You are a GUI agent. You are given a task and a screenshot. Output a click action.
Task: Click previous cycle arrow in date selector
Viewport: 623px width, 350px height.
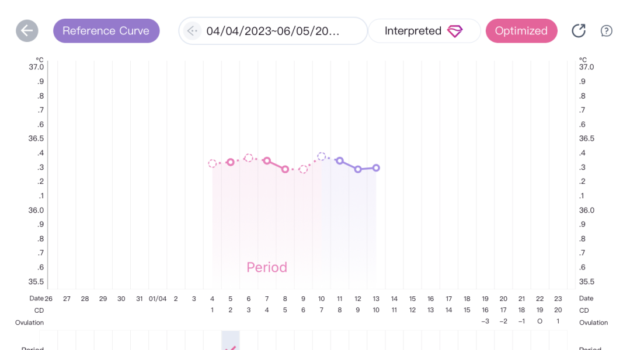193,31
